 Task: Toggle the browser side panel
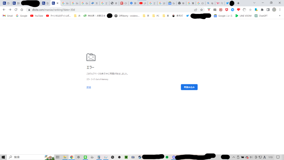pyautogui.click(x=268, y=10)
